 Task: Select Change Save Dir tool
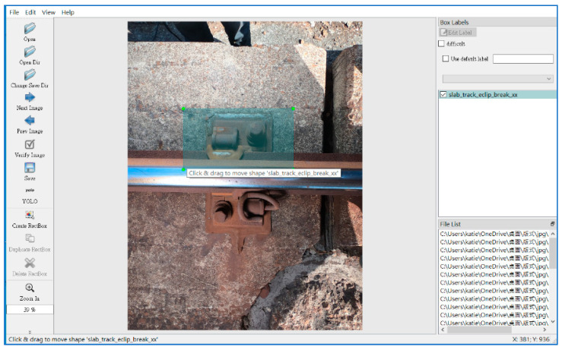click(30, 74)
